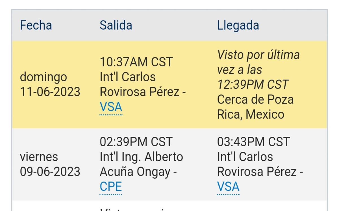Click the viernes weekday label

click(39, 157)
